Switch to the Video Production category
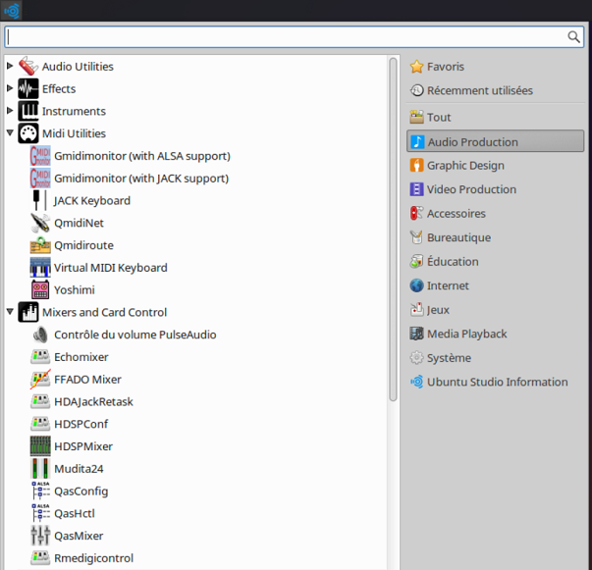Image resolution: width=592 pixels, height=570 pixels. tap(496, 189)
